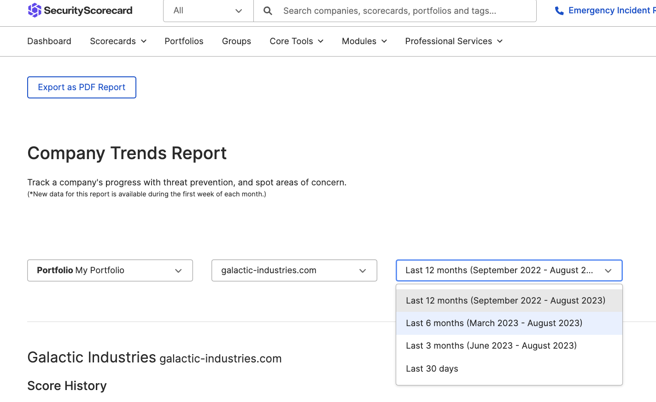Select Last 12 months (September 2022 - August 2023)
656x402 pixels.
point(509,301)
